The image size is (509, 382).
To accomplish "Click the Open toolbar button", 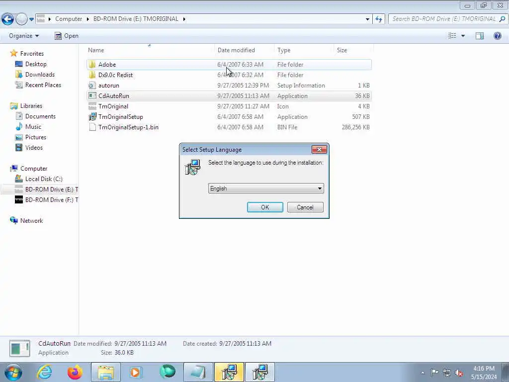I will [66, 36].
